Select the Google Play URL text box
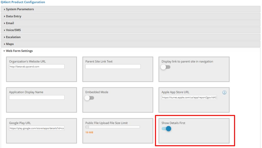262x148 pixels. [37, 128]
